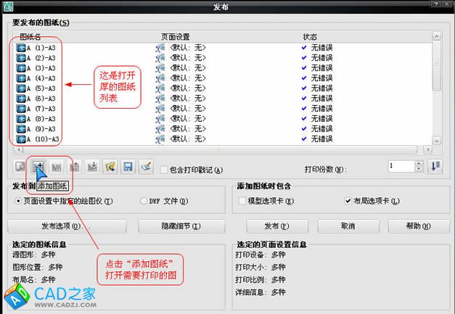Screen dimensions: 455x314
Task: Open the Plot Stamp Settings brush icon
Action: click(x=146, y=167)
